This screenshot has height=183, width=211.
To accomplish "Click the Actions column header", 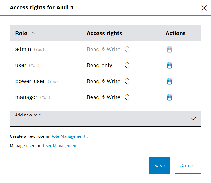I will (175, 33).
